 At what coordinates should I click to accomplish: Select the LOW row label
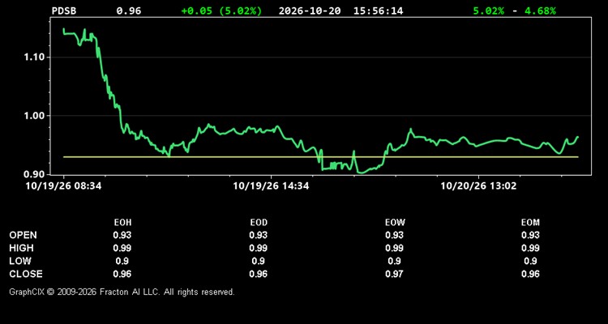point(20,261)
